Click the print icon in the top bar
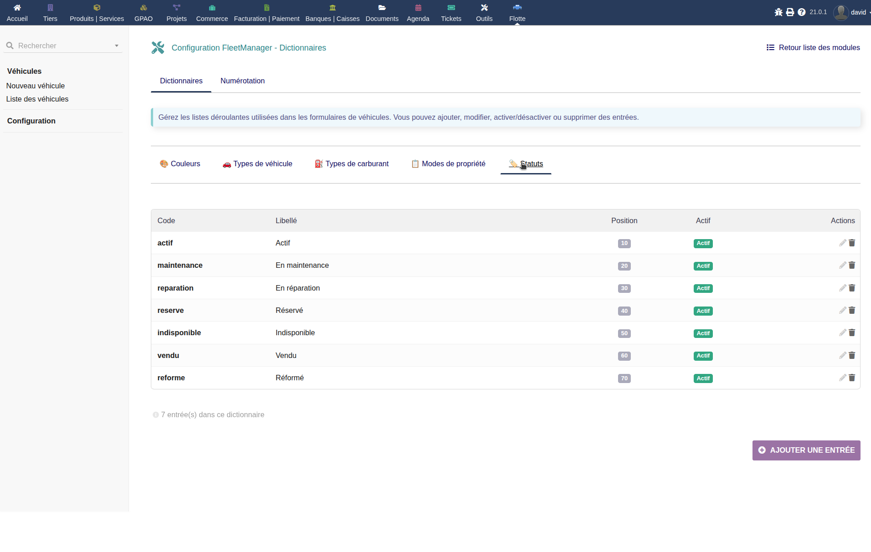 click(x=790, y=12)
